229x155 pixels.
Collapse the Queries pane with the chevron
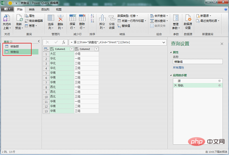39,41
